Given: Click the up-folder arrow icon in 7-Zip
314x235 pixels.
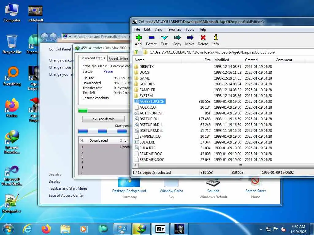Looking at the screenshot, I should [x=136, y=52].
